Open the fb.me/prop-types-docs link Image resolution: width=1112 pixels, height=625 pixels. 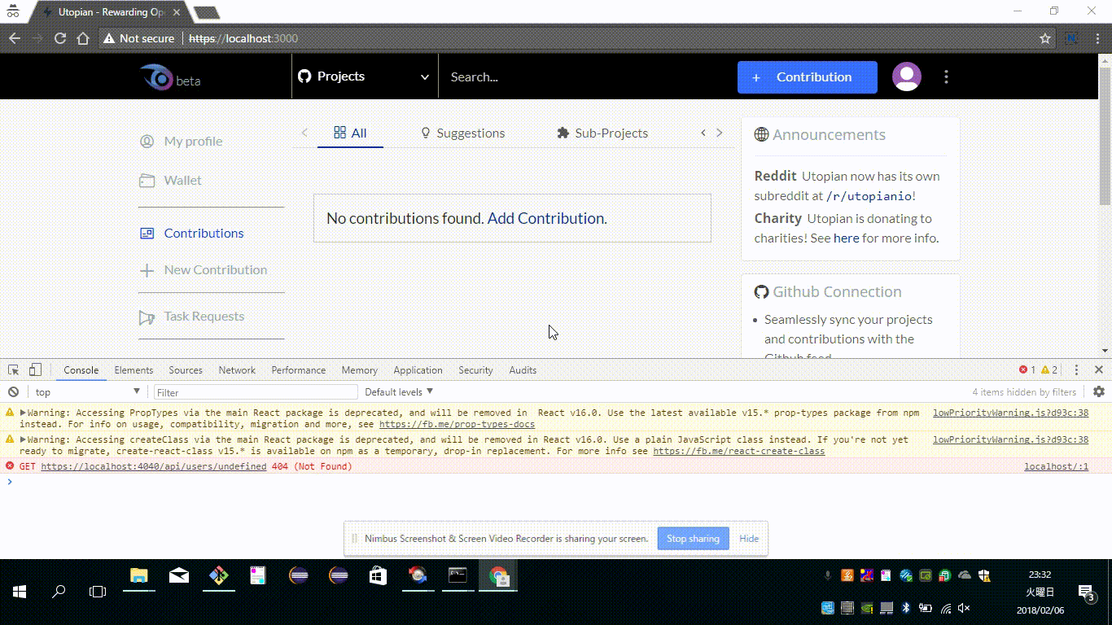pos(457,424)
